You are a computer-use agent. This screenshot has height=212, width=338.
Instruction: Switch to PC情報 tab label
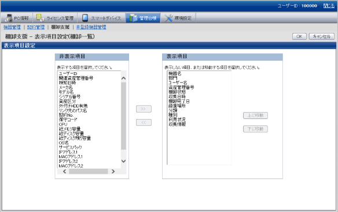click(21, 18)
